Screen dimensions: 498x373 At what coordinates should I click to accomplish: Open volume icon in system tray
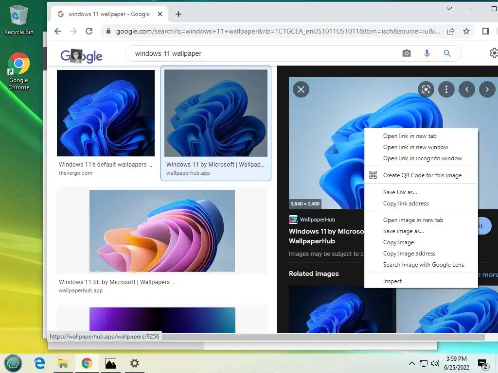tap(435, 363)
